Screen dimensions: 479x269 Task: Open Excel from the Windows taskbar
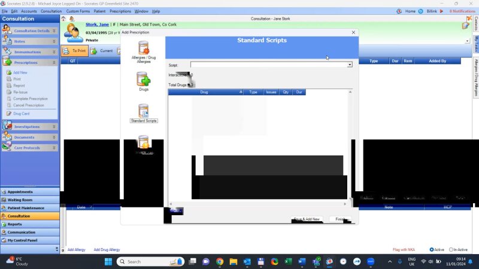[x=287, y=261]
